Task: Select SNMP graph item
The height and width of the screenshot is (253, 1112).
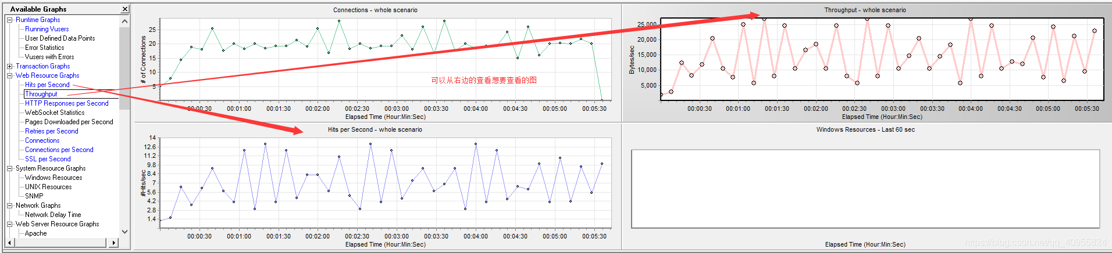Action: click(34, 196)
